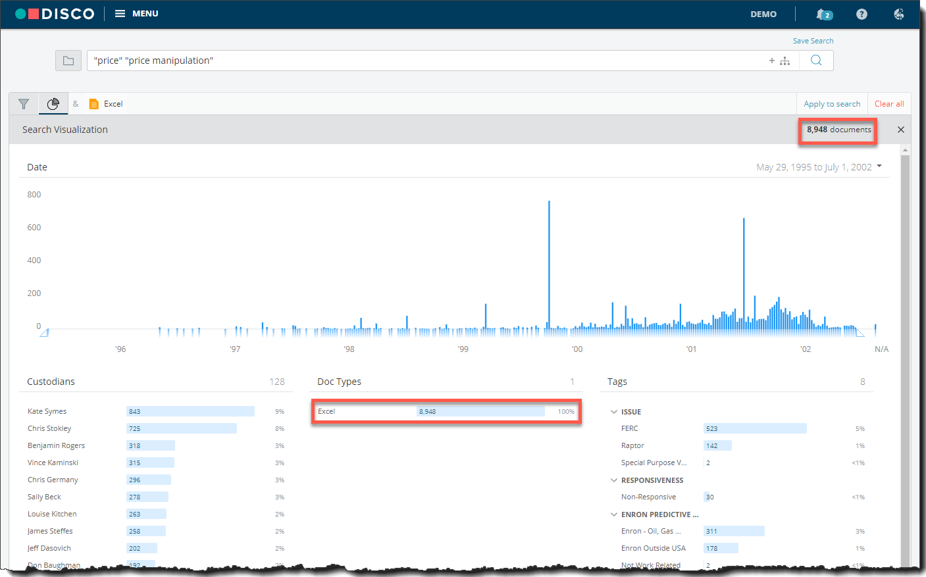Select the funnel filter view icon

23,103
